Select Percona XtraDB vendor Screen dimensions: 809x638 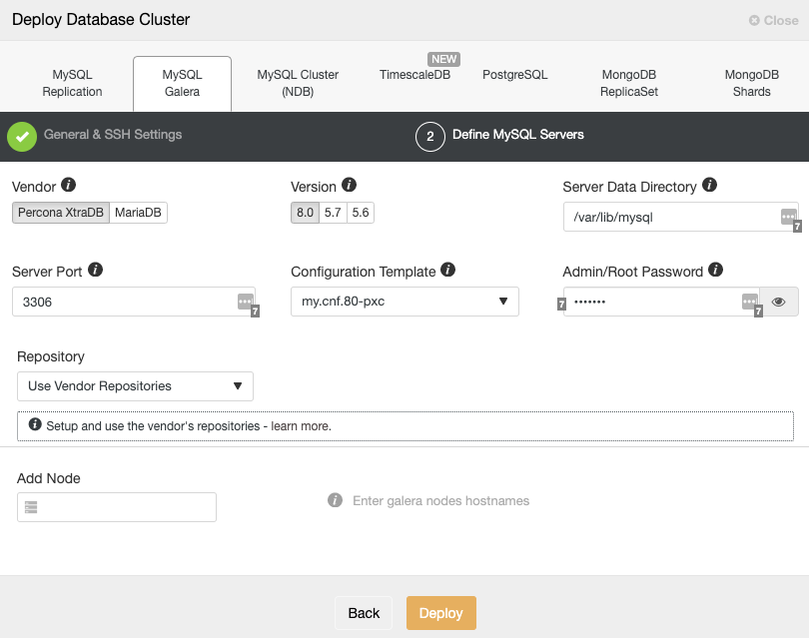(x=61, y=213)
